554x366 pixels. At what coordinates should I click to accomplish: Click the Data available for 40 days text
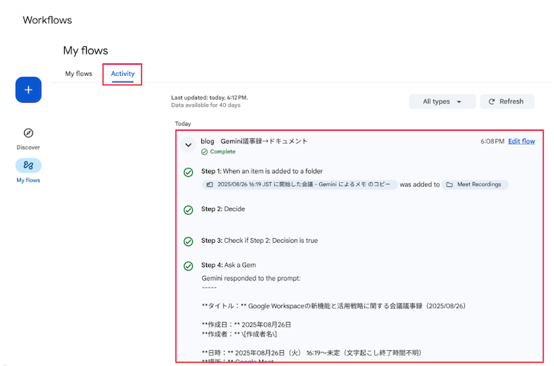(x=205, y=105)
